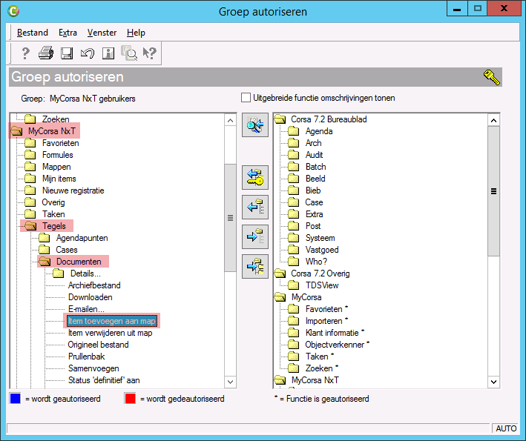This screenshot has height=441, width=526.
Task: Select the Who? folder label
Action: [x=316, y=262]
